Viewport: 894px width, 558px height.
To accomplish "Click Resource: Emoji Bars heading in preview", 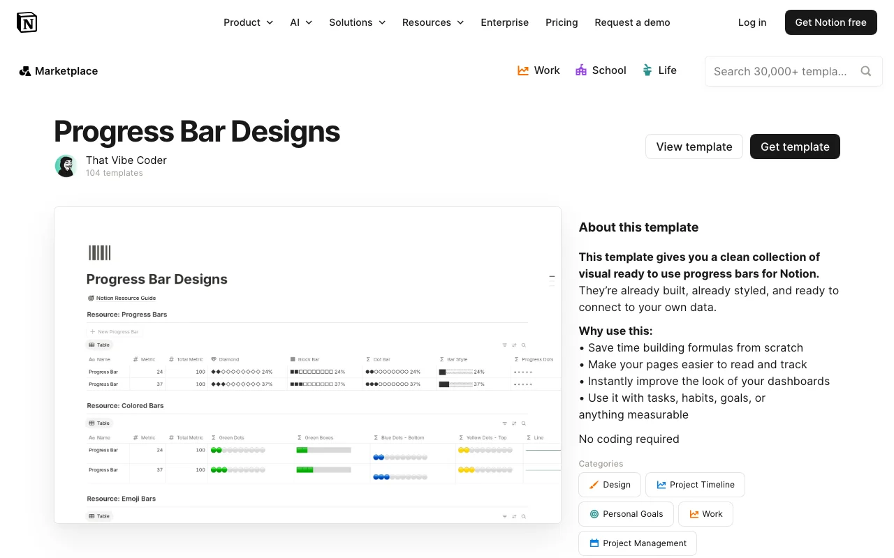I will click(121, 499).
